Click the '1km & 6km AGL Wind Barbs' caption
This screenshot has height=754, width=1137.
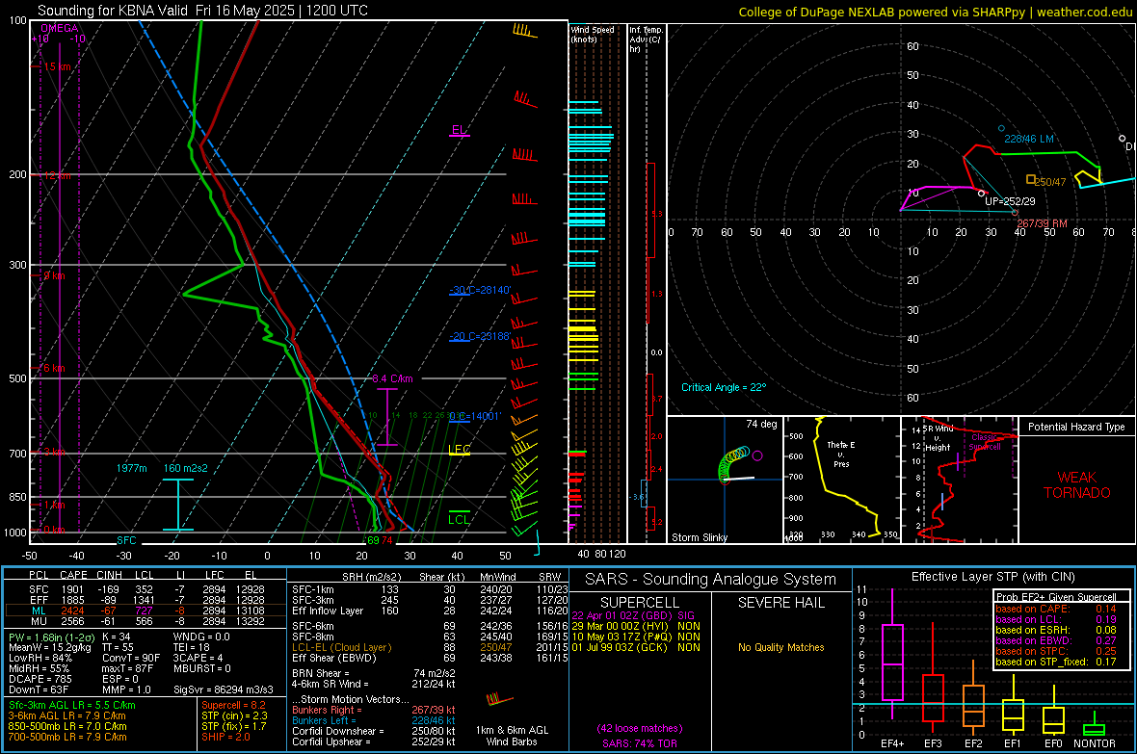tap(512, 736)
